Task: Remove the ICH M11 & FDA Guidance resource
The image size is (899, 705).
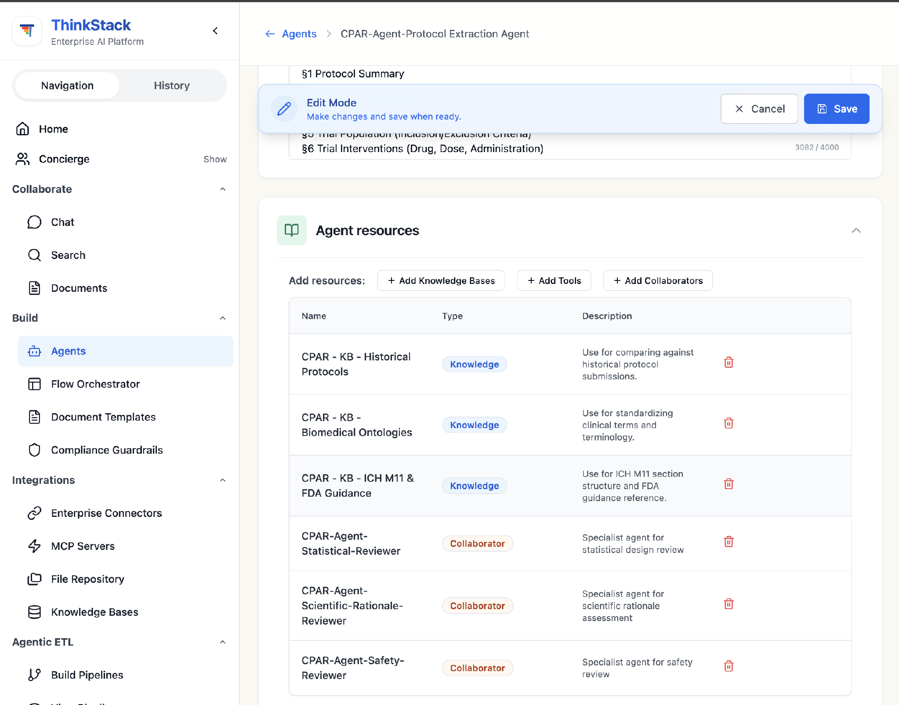Action: [x=729, y=484]
